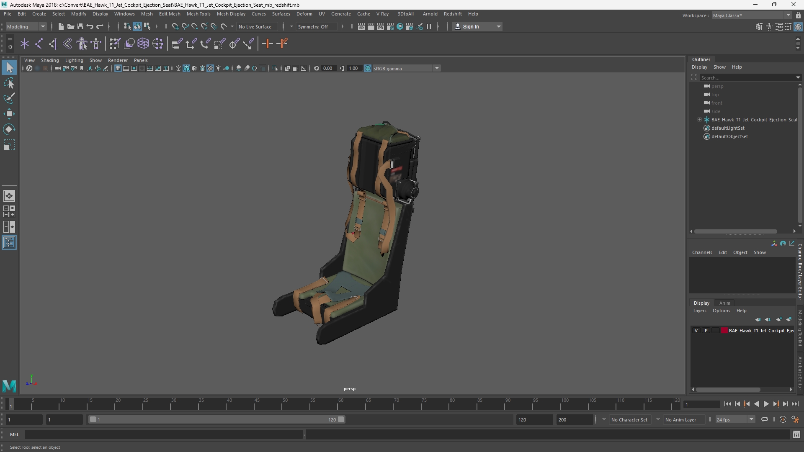
Task: Click No Live Surface field
Action: pyautogui.click(x=257, y=27)
